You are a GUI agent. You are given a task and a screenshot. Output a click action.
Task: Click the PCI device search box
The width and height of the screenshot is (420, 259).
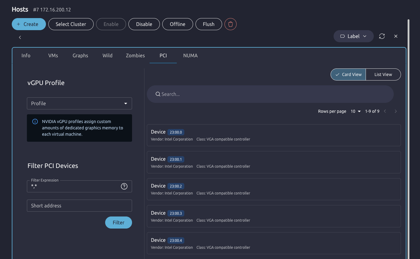[x=270, y=94]
